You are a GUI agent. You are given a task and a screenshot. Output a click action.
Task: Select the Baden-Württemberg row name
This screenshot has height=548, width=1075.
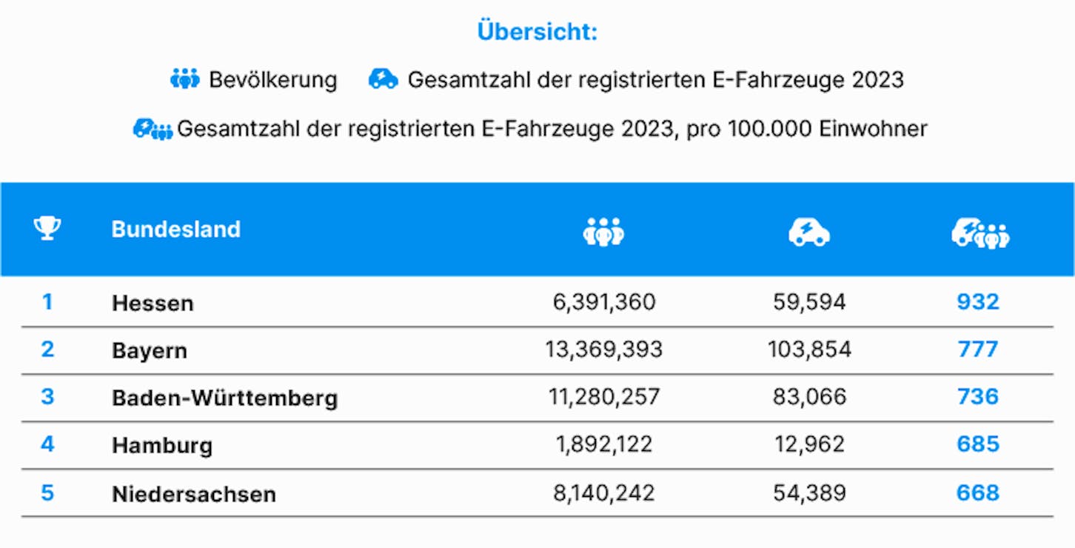click(225, 398)
